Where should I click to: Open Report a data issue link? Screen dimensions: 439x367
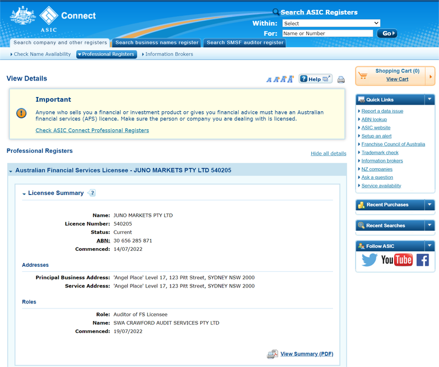(x=382, y=111)
